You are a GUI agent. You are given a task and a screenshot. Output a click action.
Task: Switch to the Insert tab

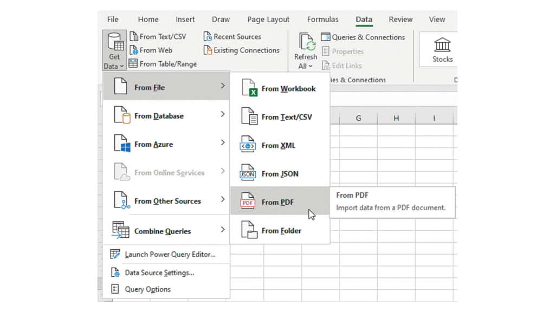(185, 19)
